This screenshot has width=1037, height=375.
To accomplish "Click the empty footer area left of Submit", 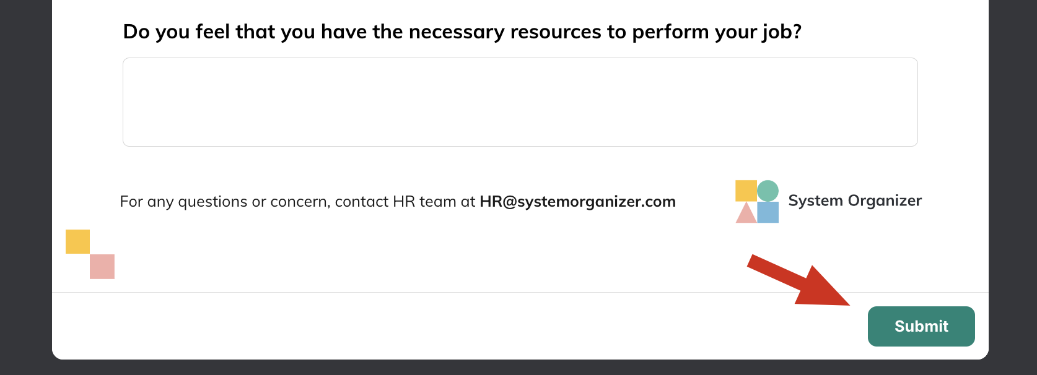I will tap(458, 326).
